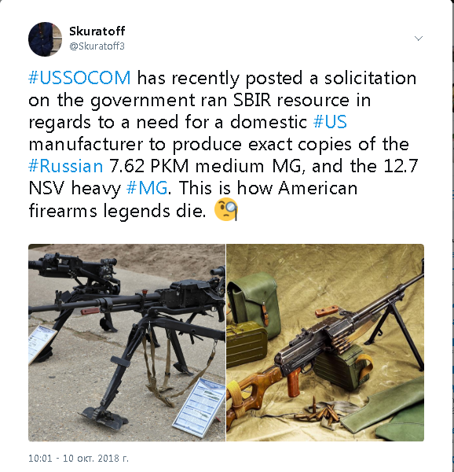454x472 pixels.
Task: Click the blue info placard near tripod foot
Action: coord(200,407)
